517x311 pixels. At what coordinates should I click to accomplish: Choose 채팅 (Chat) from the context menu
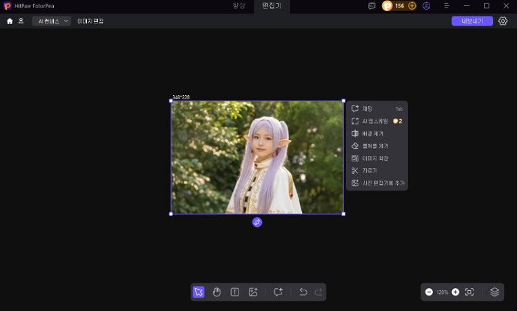point(377,109)
